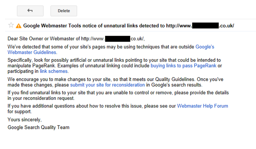
Task: Open the "Google's" link on the first line
Action: [x=205, y=47]
